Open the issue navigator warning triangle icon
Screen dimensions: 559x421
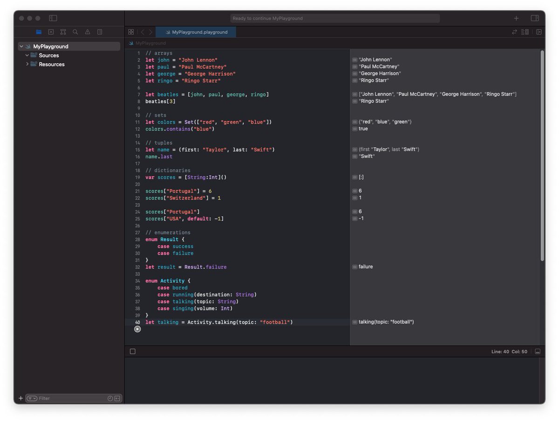click(x=87, y=32)
